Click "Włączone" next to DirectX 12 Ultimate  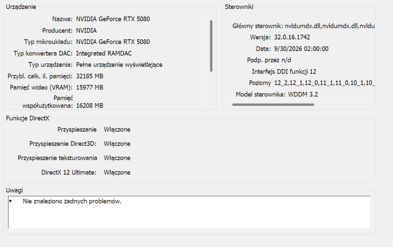pos(117,173)
